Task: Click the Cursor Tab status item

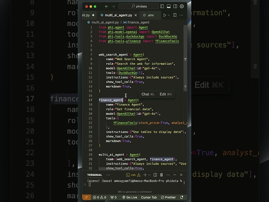Action: click(x=149, y=197)
